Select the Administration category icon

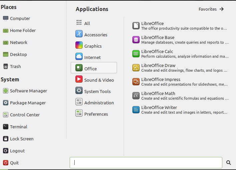pos(79,102)
